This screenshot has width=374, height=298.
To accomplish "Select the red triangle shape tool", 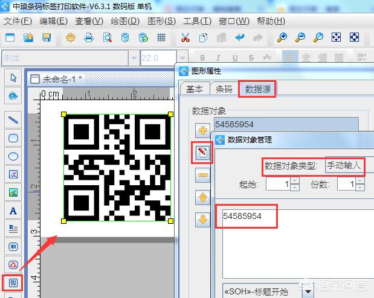I will [x=13, y=265].
